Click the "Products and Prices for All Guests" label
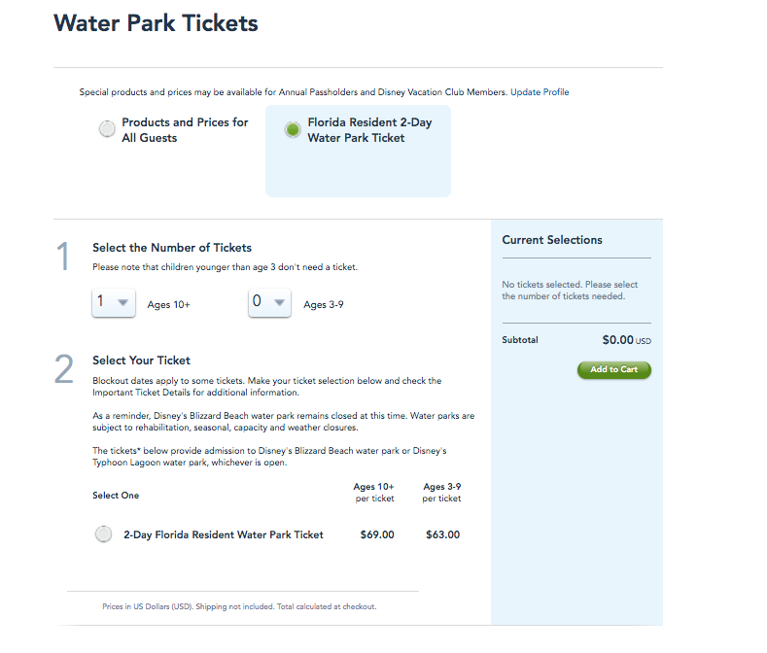The height and width of the screenshot is (653, 767). [x=185, y=130]
